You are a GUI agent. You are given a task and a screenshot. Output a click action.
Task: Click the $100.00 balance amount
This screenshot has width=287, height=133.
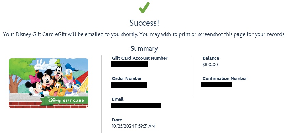pos(210,65)
